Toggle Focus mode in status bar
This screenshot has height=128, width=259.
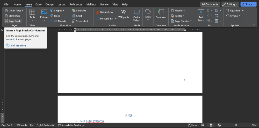click(x=192, y=125)
